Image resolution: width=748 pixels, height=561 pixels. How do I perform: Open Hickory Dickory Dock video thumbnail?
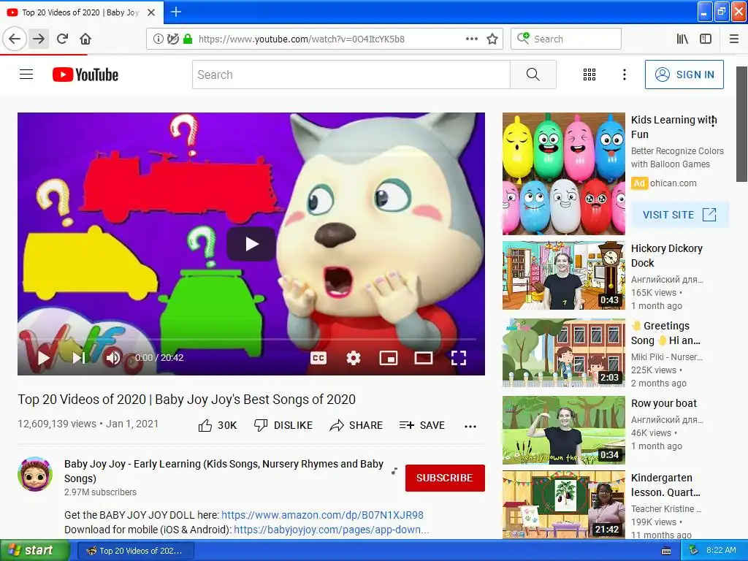563,275
